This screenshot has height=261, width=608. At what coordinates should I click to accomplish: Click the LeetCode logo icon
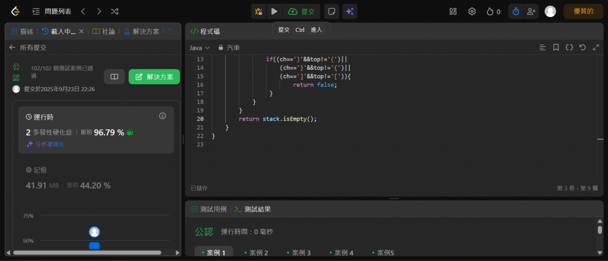point(15,12)
